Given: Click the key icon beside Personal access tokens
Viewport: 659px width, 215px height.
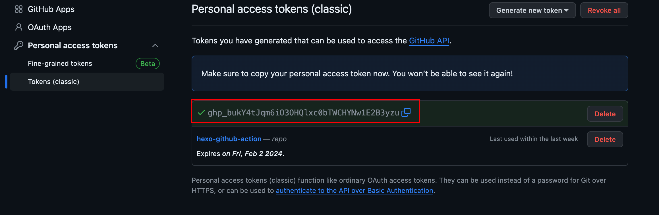Looking at the screenshot, I should coord(19,45).
